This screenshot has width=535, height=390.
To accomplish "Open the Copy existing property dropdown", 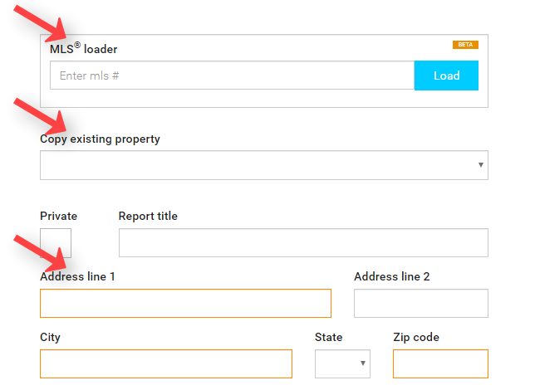I will coord(264,165).
